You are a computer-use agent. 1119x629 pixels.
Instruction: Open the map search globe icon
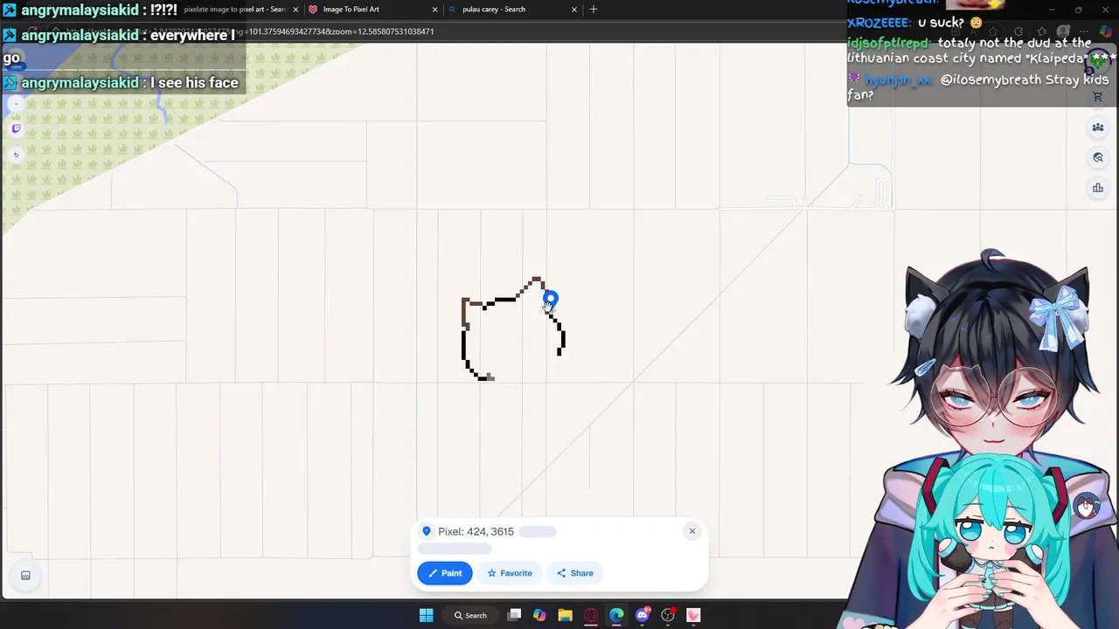pos(1098,157)
